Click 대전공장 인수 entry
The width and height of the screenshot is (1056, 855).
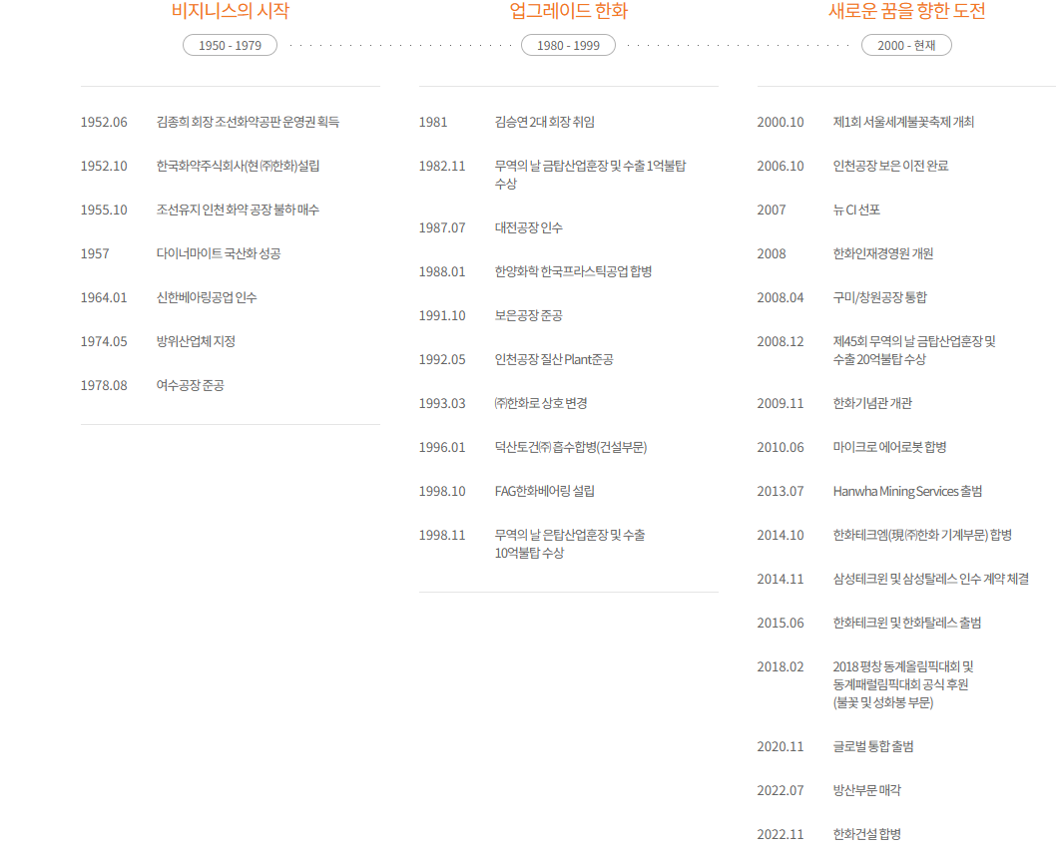528,227
